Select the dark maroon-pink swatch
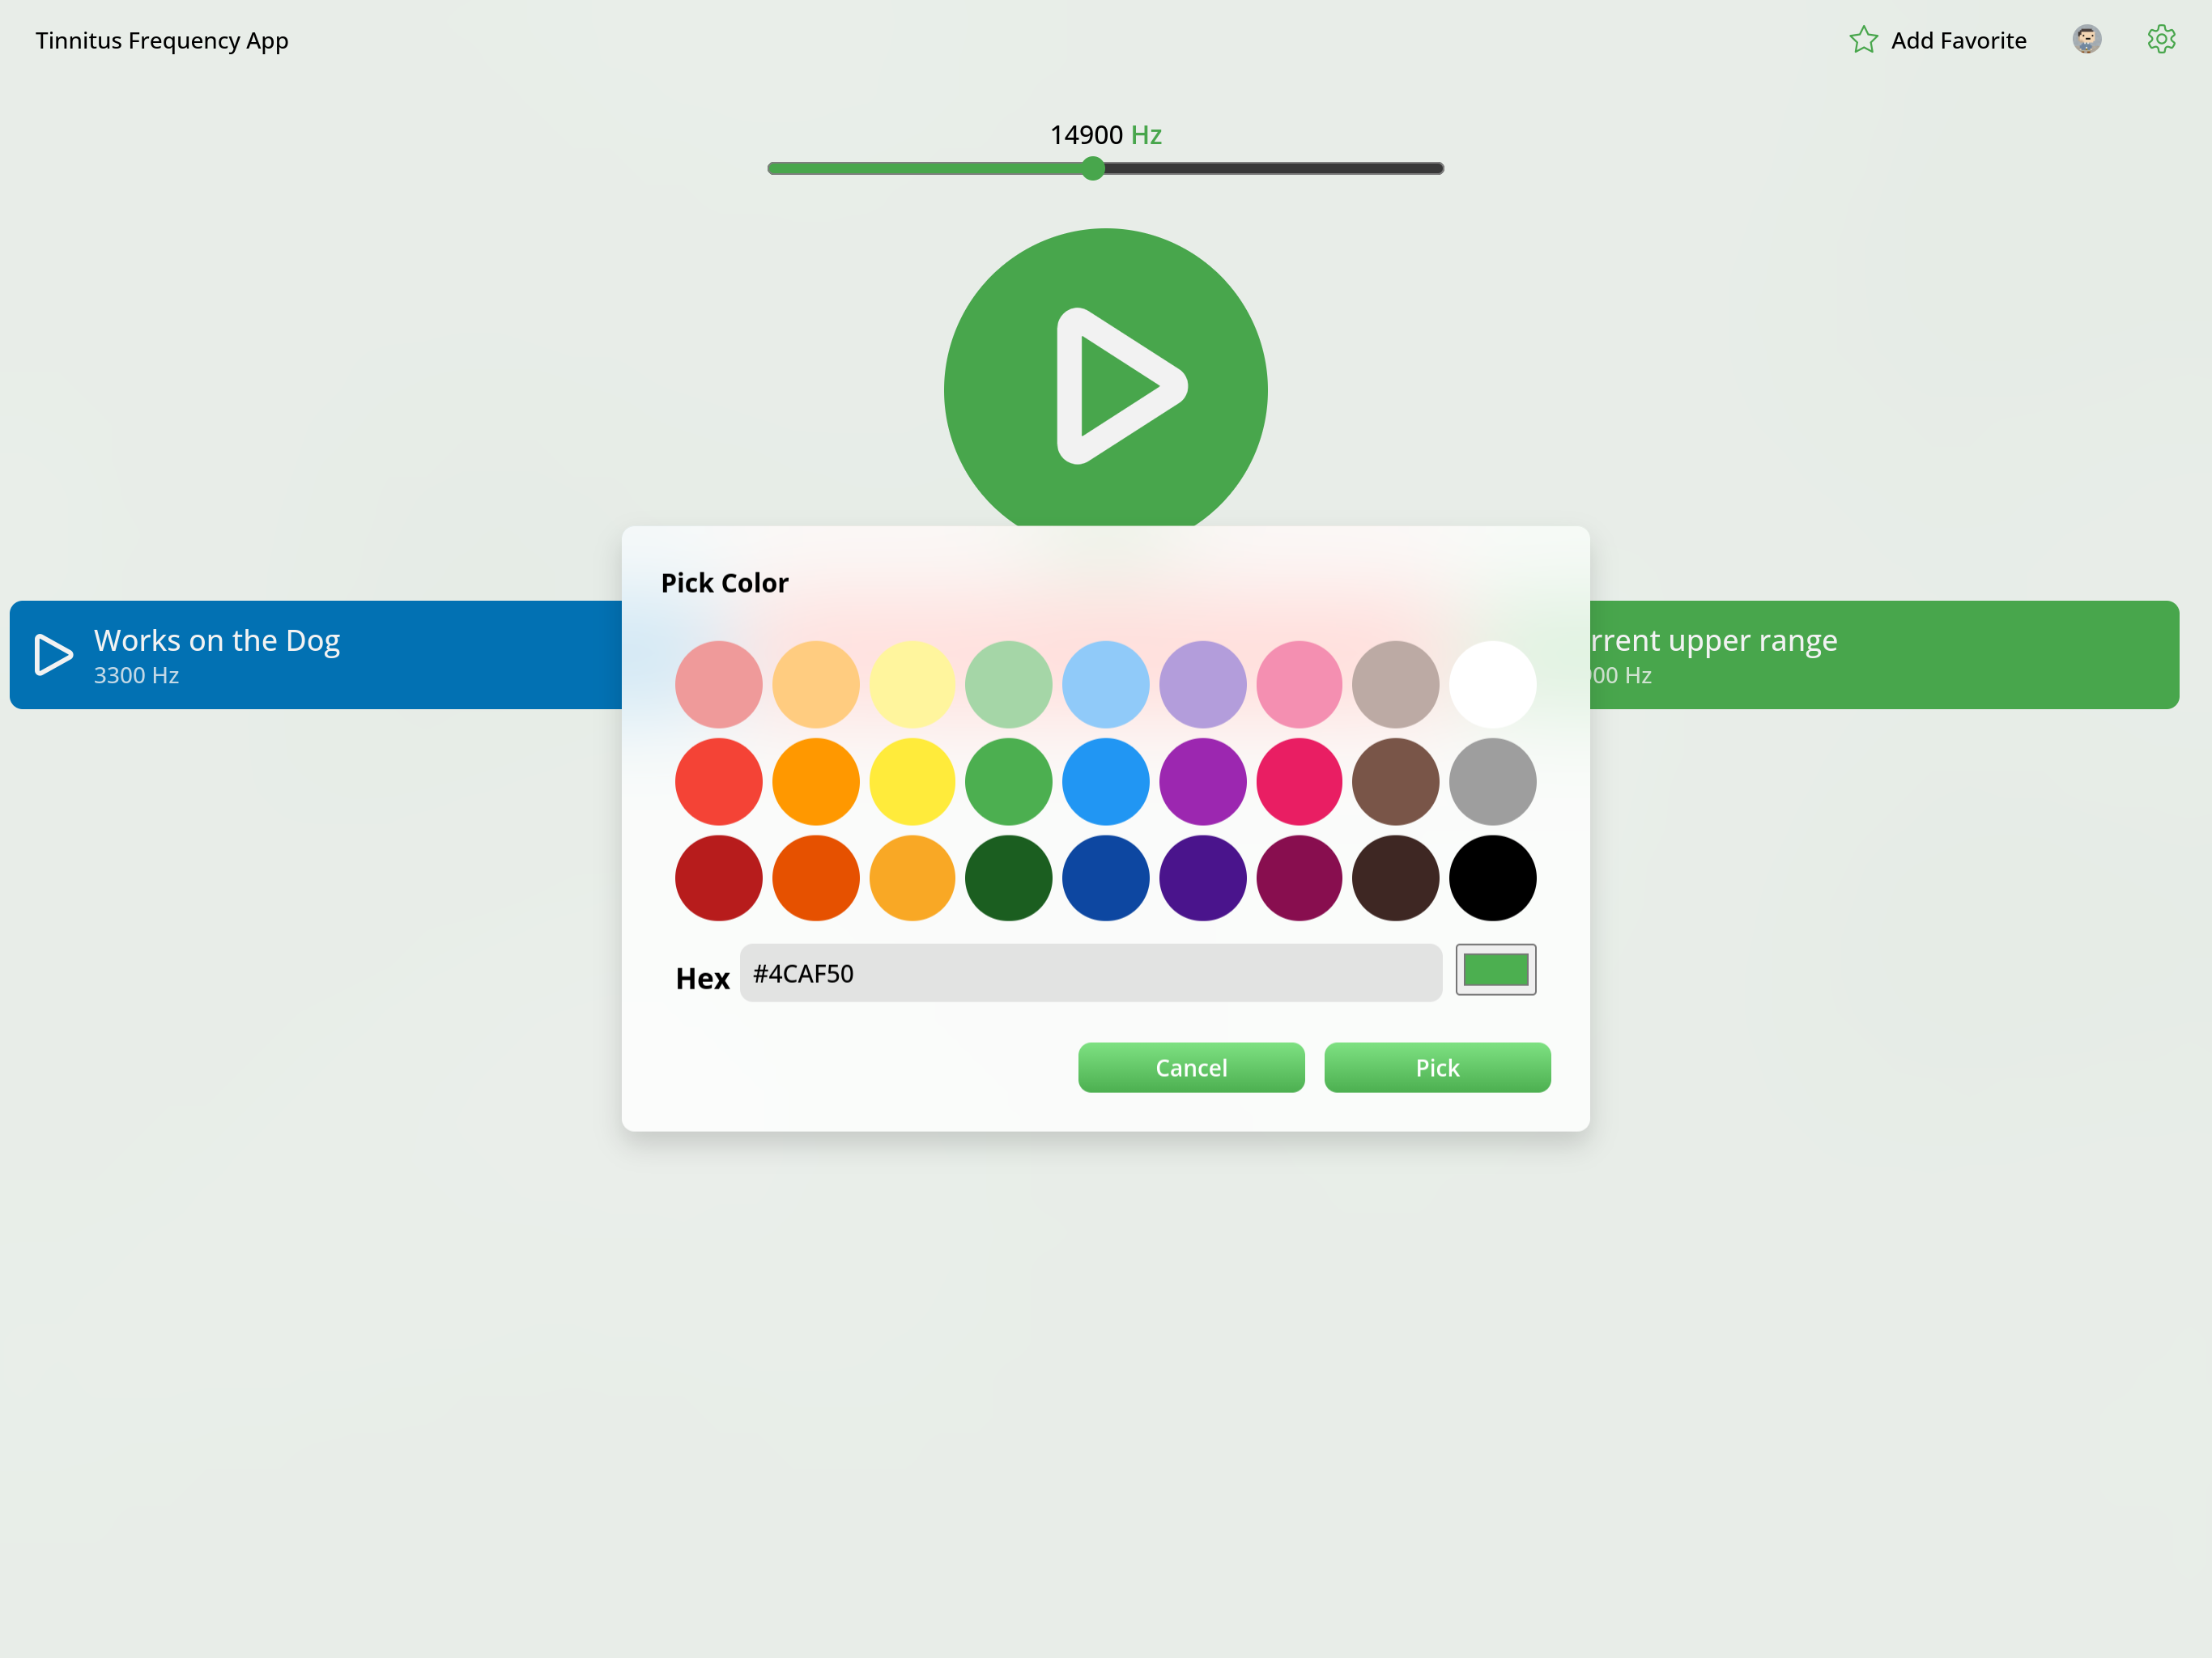The width and height of the screenshot is (2212, 1658). click(x=1299, y=878)
